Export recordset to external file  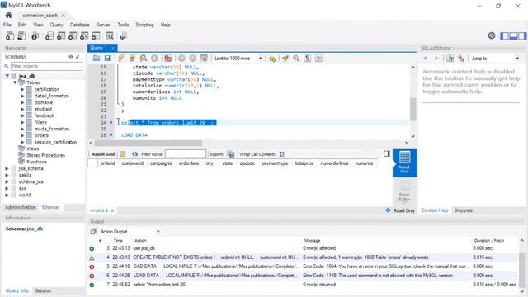coord(231,154)
